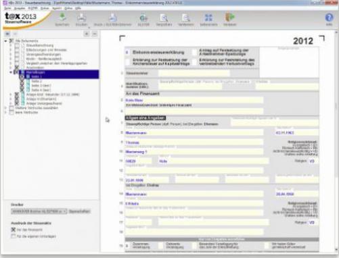Check Zusammenveranlagung box at form bottom
Screen dimensions: 339x258
pos(127,246)
